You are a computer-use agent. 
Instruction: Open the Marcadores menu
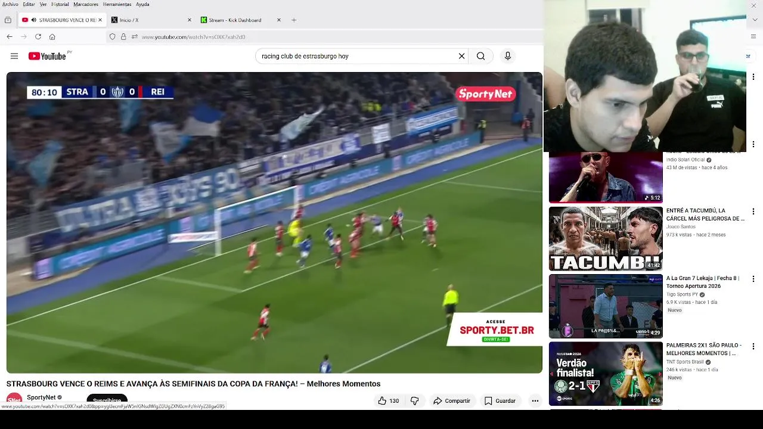86,4
